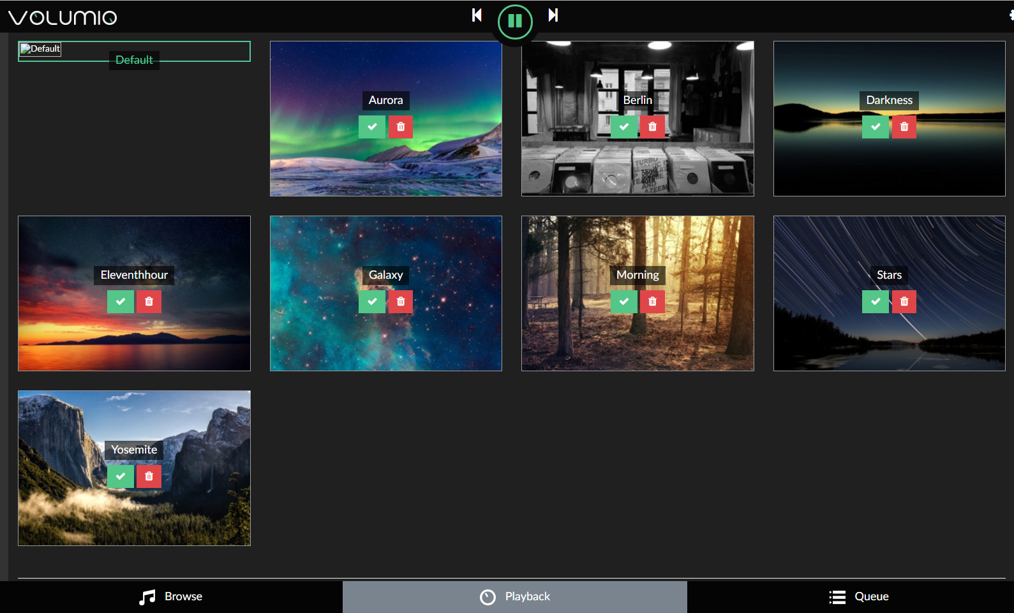Click the Volumio logo
Image resolution: width=1014 pixels, height=613 pixels.
[x=63, y=17]
